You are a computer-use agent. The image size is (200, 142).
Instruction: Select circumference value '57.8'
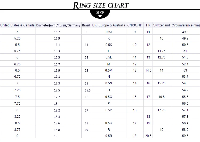185,116
